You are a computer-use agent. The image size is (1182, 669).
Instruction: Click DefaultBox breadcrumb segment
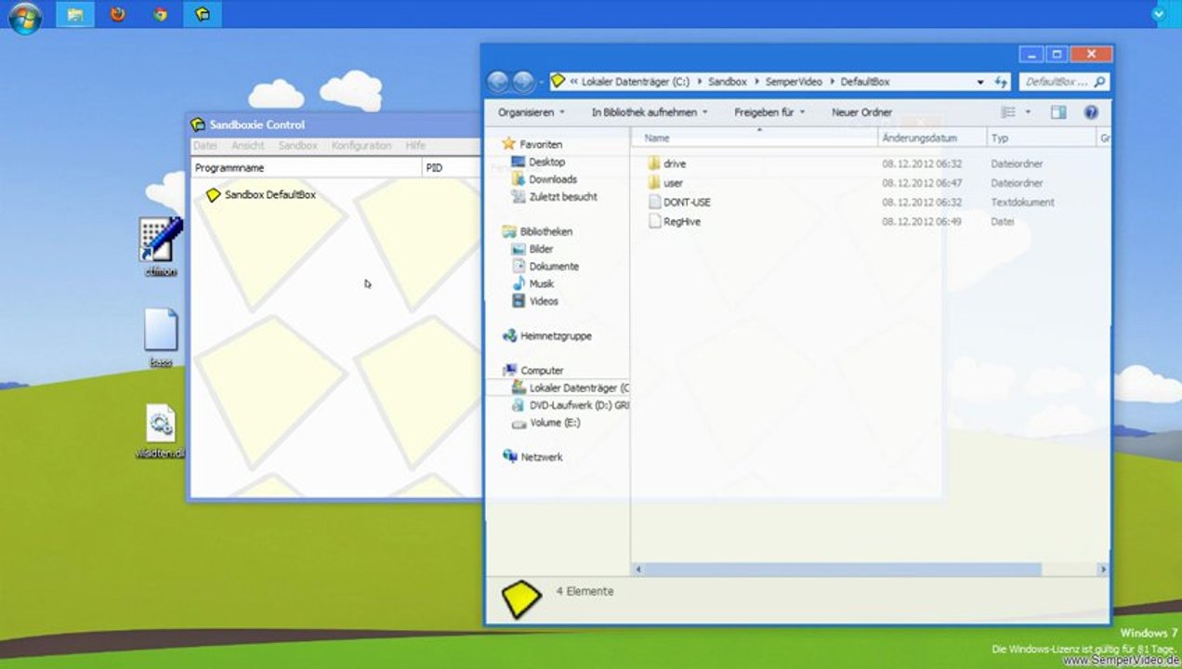[865, 82]
